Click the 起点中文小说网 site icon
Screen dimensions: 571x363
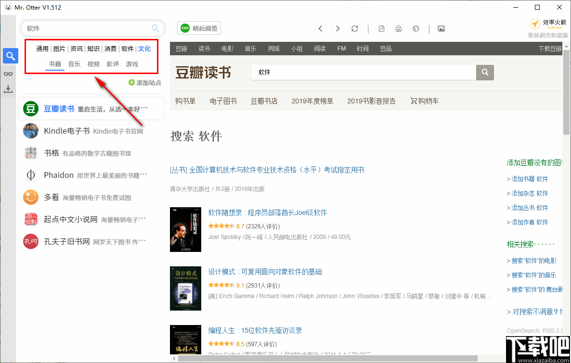click(31, 219)
